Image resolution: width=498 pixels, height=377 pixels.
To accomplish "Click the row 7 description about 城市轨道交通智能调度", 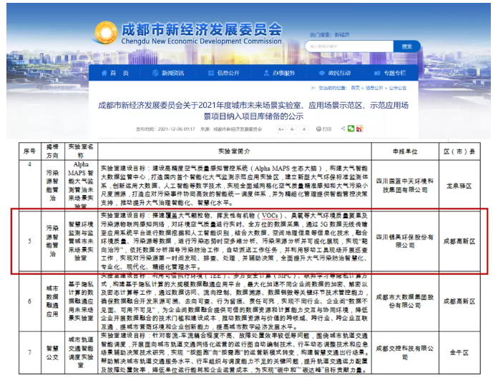I will point(235,353).
